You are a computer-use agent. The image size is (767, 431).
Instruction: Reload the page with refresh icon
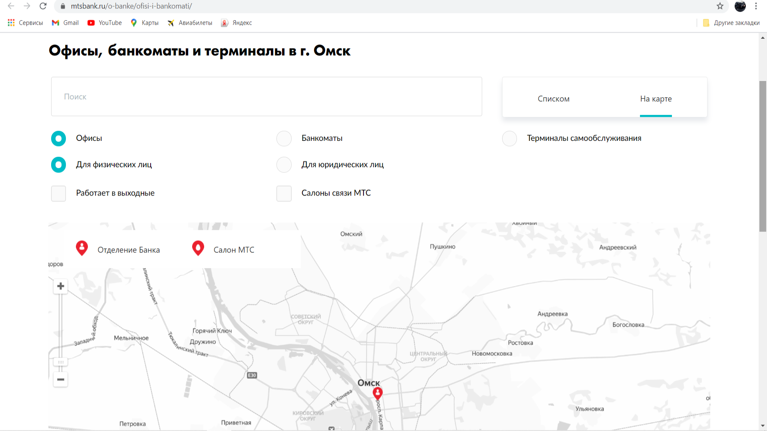(43, 6)
